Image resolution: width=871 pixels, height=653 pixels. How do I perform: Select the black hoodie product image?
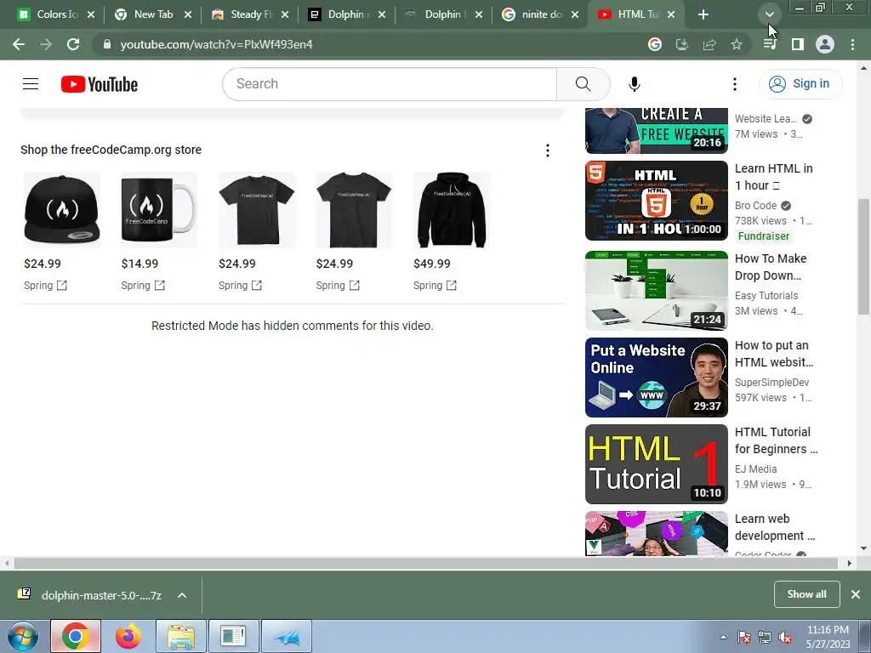[x=451, y=210]
